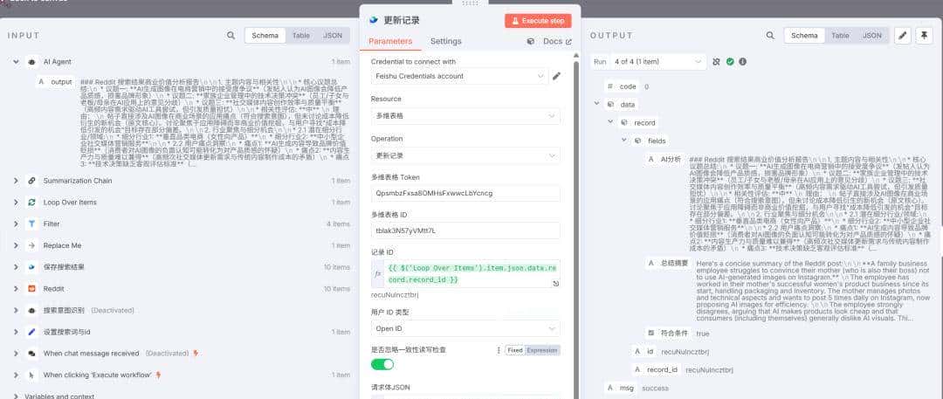The image size is (943, 399).
Task: Select Fixed mode for the consistency check
Action: 514,350
